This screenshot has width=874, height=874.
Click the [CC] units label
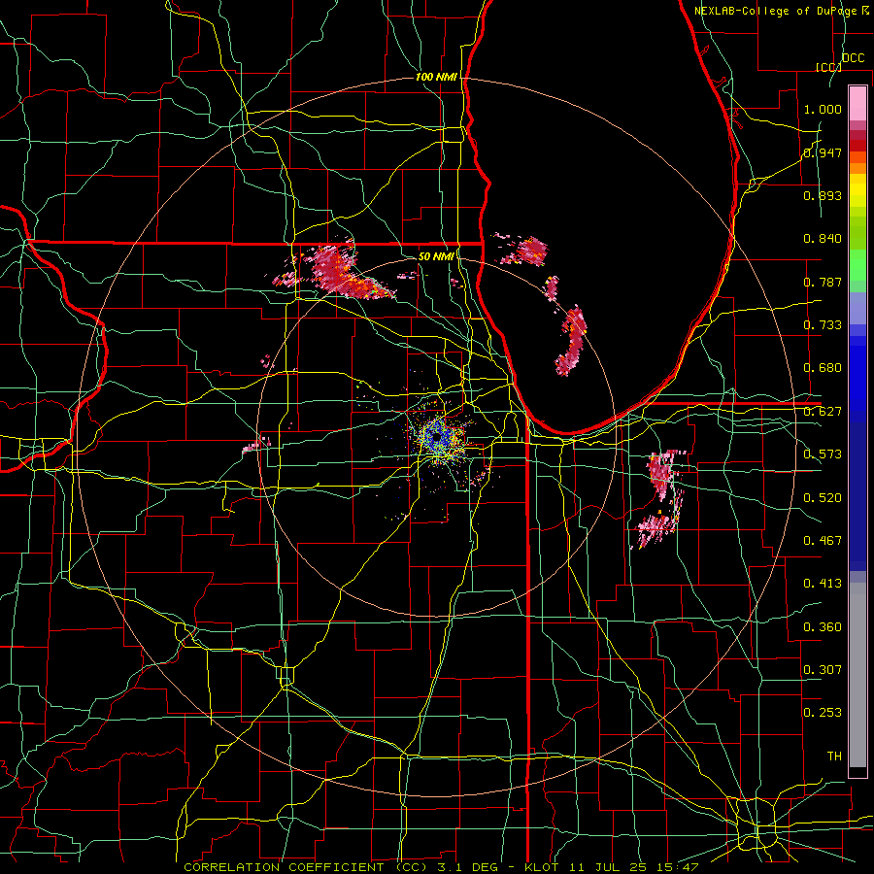[x=828, y=67]
